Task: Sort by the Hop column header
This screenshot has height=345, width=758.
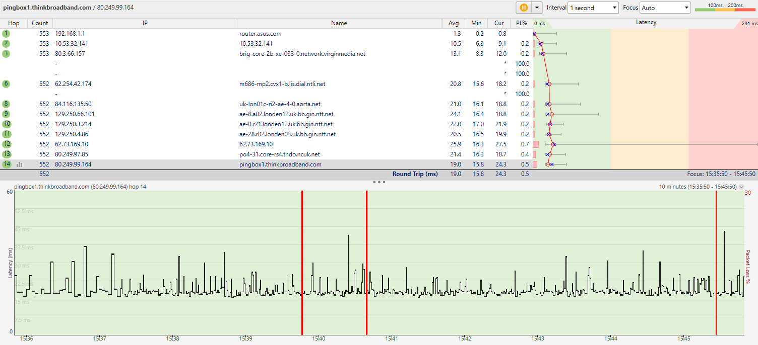Action: coord(14,23)
